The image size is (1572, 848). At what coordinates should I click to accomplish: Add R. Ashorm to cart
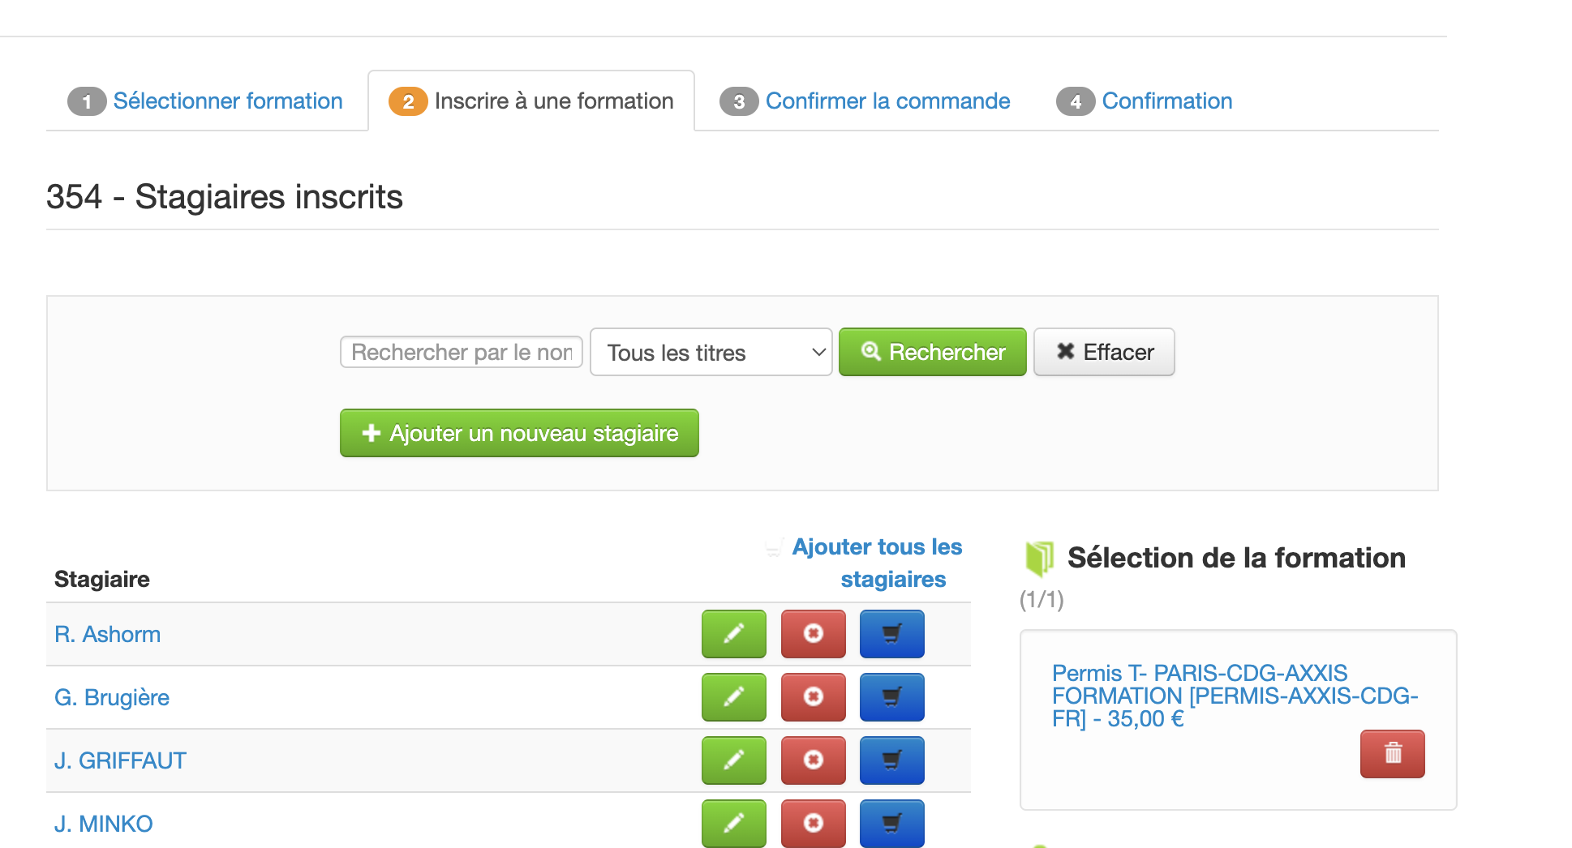pos(891,633)
